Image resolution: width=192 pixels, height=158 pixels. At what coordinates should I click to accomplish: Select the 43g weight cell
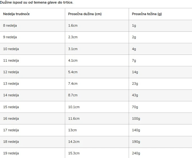click(135, 95)
